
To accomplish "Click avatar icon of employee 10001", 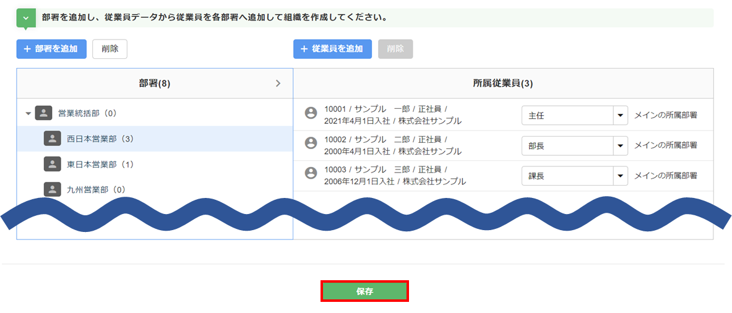I will (311, 113).
